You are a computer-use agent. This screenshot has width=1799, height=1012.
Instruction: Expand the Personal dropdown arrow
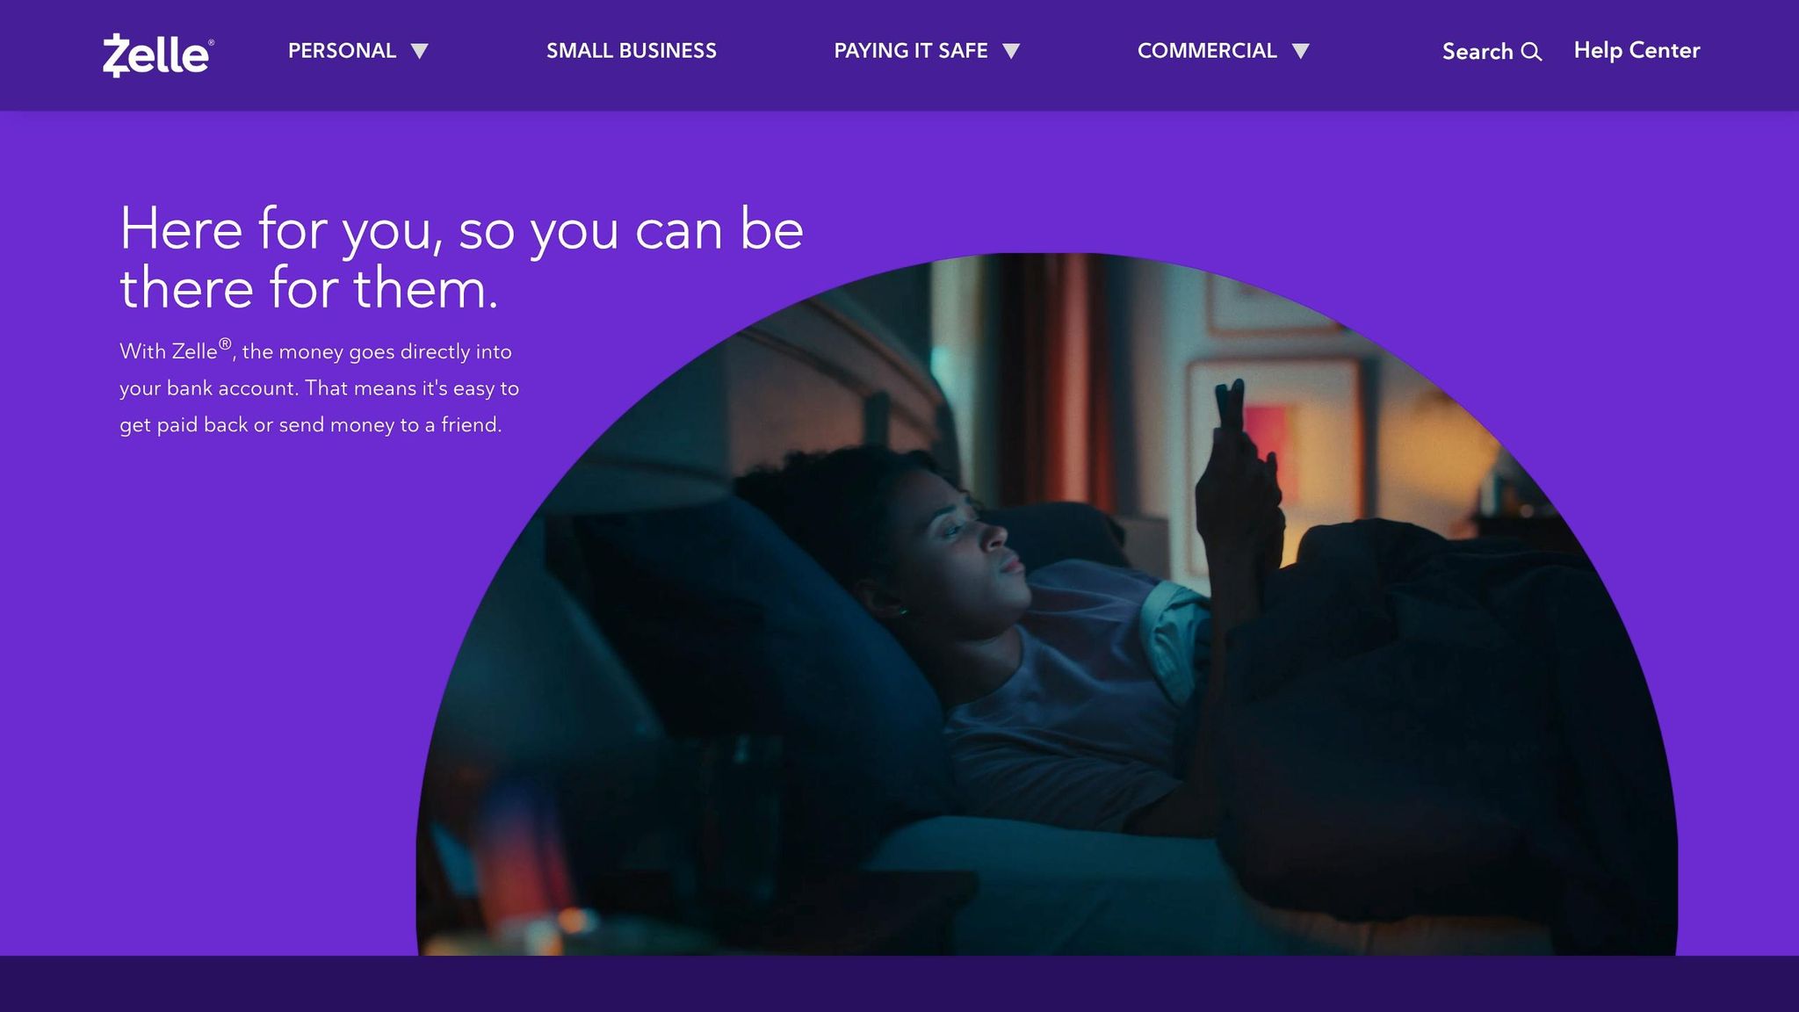(420, 51)
